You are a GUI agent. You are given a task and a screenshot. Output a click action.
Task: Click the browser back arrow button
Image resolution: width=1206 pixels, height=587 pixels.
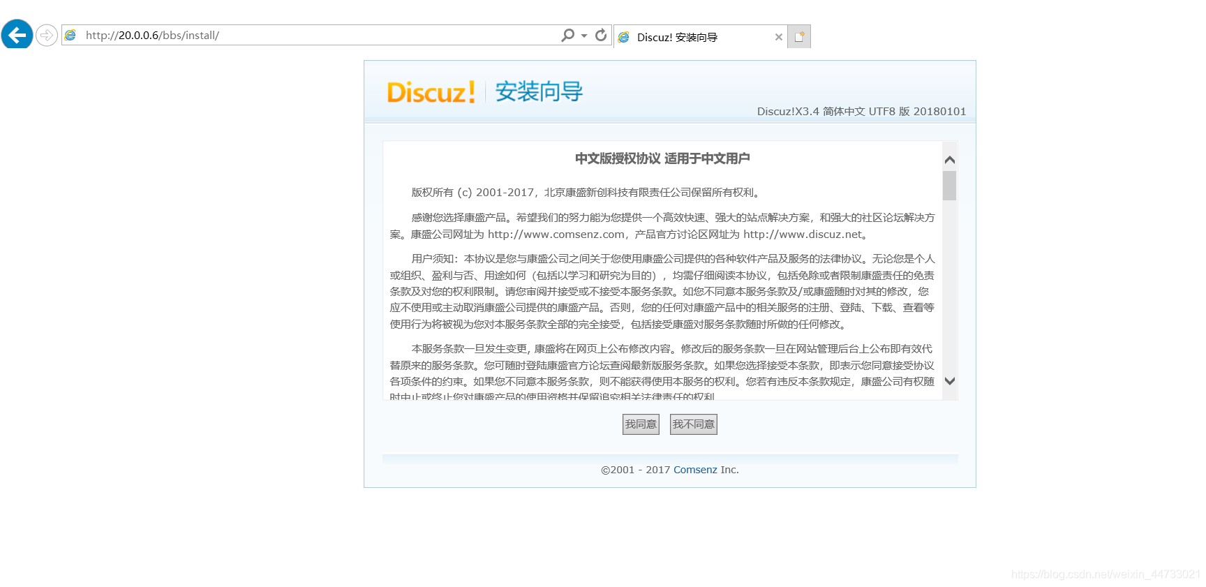click(x=17, y=34)
